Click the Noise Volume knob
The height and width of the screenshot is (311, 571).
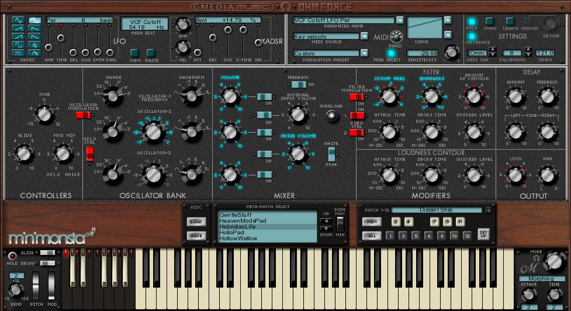[298, 154]
